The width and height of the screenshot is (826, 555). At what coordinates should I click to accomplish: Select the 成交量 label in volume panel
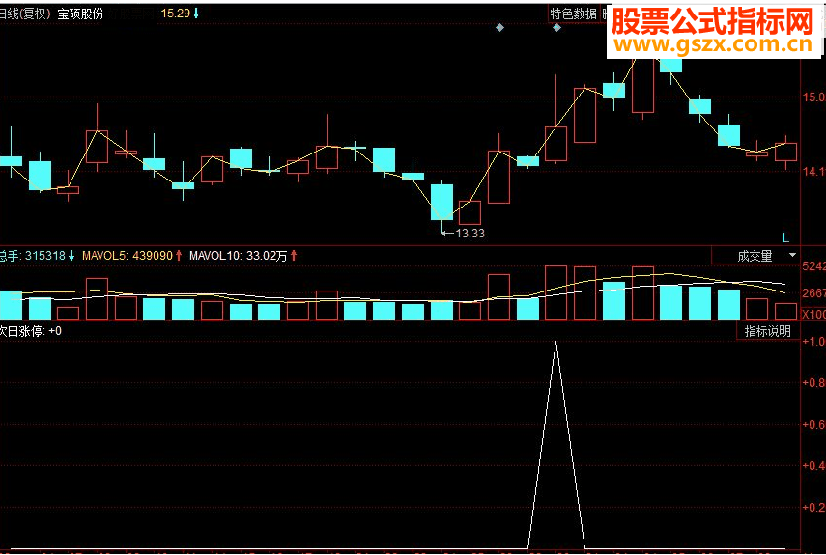(755, 256)
